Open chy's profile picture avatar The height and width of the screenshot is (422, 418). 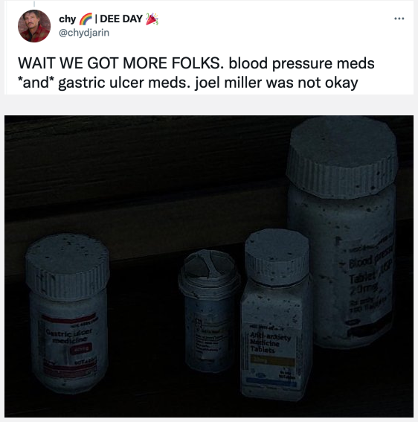pyautogui.click(x=34, y=26)
